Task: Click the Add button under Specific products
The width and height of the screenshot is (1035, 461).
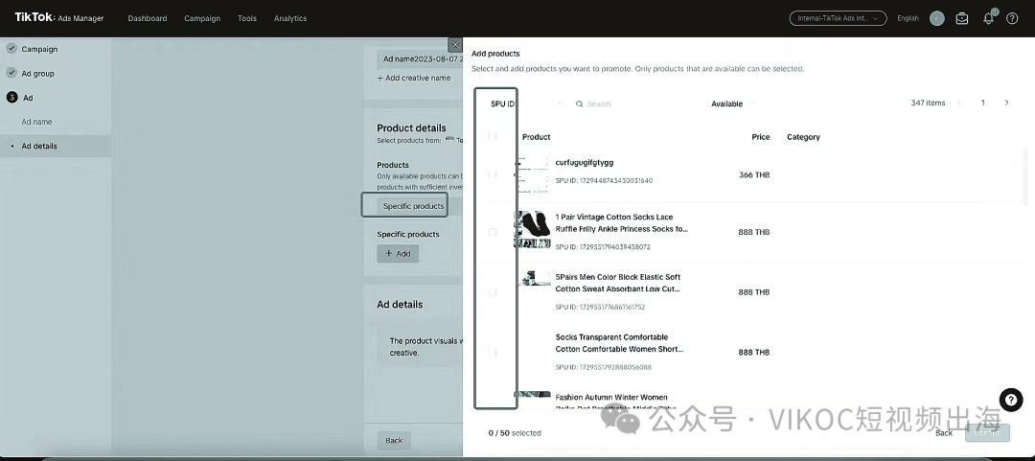Action: (x=398, y=253)
